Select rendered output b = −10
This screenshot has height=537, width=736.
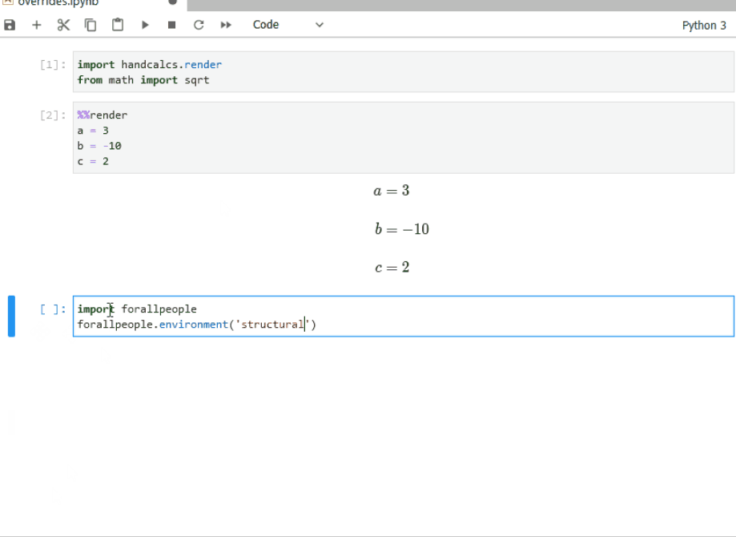pos(402,229)
